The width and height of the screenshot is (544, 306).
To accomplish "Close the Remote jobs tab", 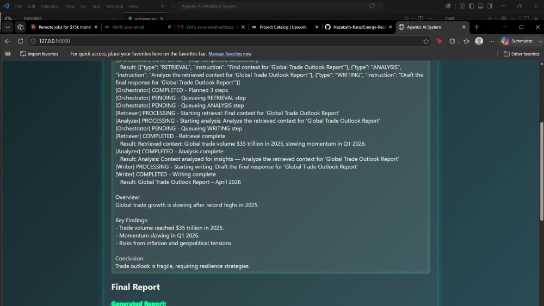I will pos(96,27).
